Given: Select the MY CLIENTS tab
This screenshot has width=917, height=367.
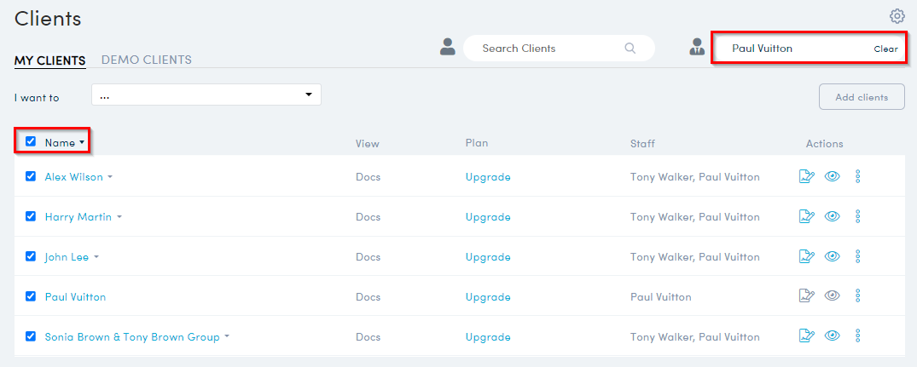Looking at the screenshot, I should point(49,60).
